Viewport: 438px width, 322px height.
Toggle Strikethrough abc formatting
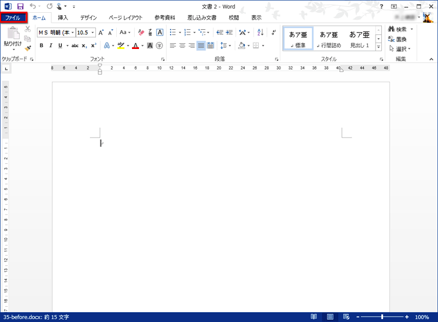(75, 45)
